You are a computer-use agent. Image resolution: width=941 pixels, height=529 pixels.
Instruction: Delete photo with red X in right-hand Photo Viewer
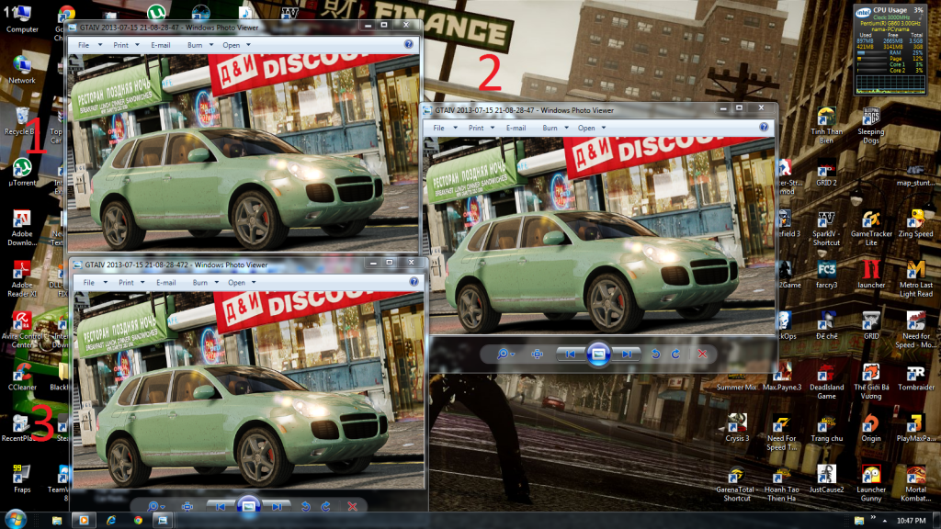point(702,354)
